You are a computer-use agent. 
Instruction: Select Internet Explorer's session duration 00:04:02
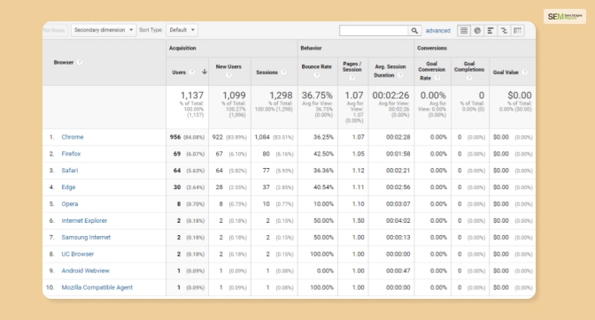(398, 220)
